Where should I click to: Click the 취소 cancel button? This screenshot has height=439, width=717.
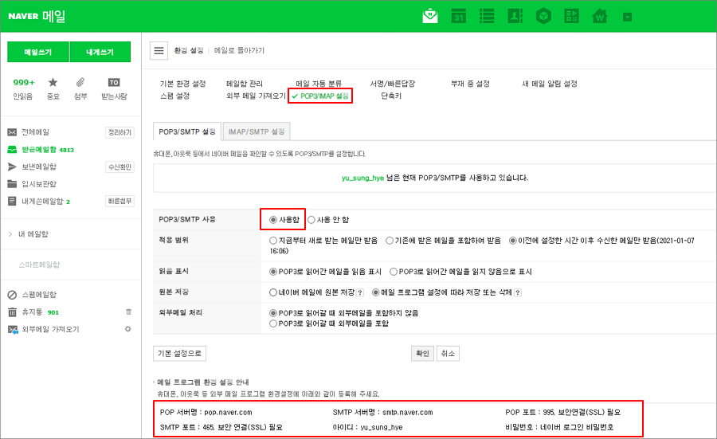click(x=448, y=354)
